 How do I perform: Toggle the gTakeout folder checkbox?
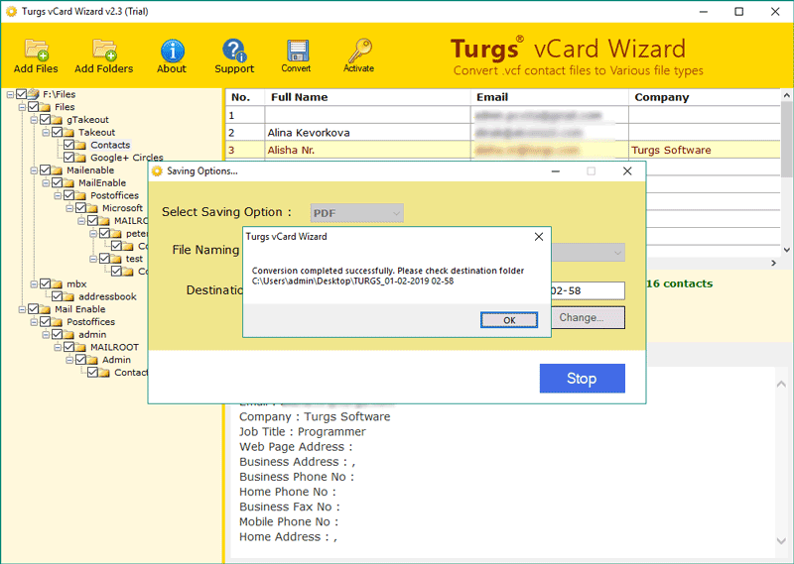45,119
